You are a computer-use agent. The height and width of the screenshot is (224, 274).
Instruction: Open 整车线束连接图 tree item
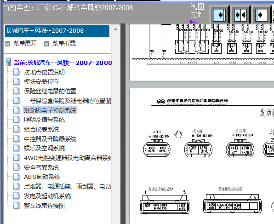pos(44,206)
